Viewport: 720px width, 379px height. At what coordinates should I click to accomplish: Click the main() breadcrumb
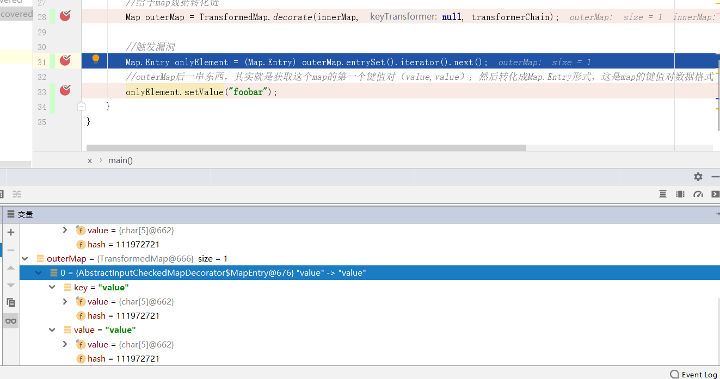click(x=120, y=160)
